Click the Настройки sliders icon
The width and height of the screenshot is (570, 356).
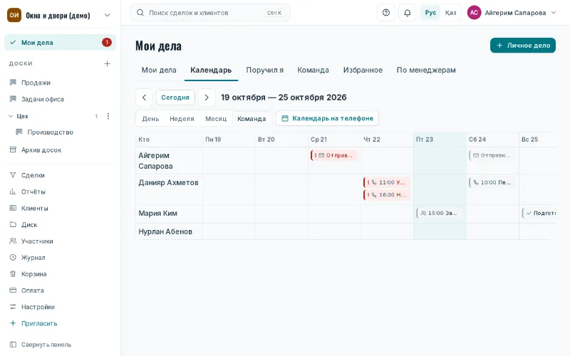pyautogui.click(x=13, y=307)
